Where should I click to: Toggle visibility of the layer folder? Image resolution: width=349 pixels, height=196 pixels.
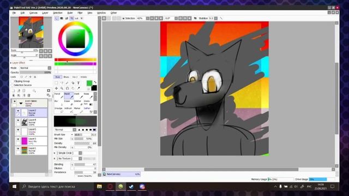pos(15,101)
